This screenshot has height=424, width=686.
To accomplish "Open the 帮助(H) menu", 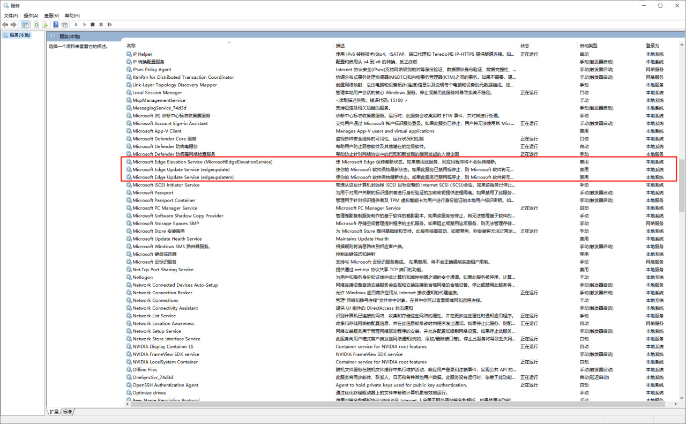I will pos(72,16).
